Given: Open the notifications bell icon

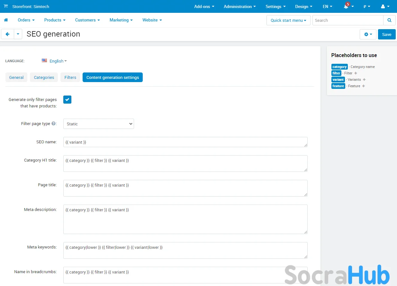Looking at the screenshot, I should (346, 6).
